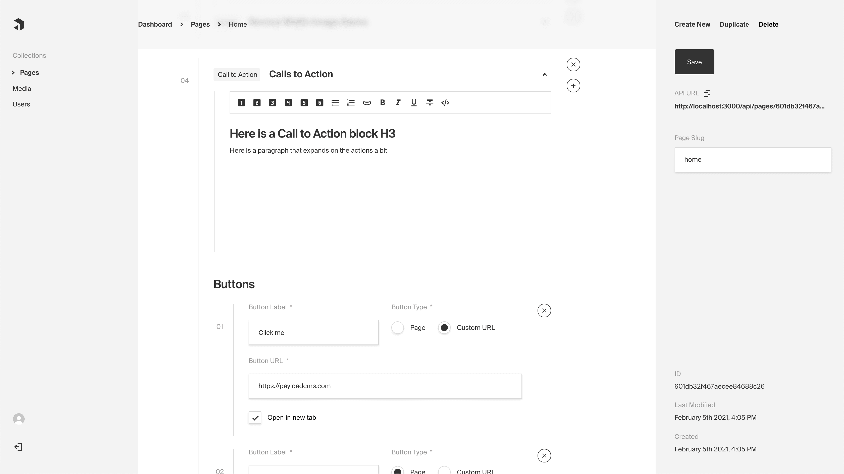Toggle underline formatting

pos(414,103)
